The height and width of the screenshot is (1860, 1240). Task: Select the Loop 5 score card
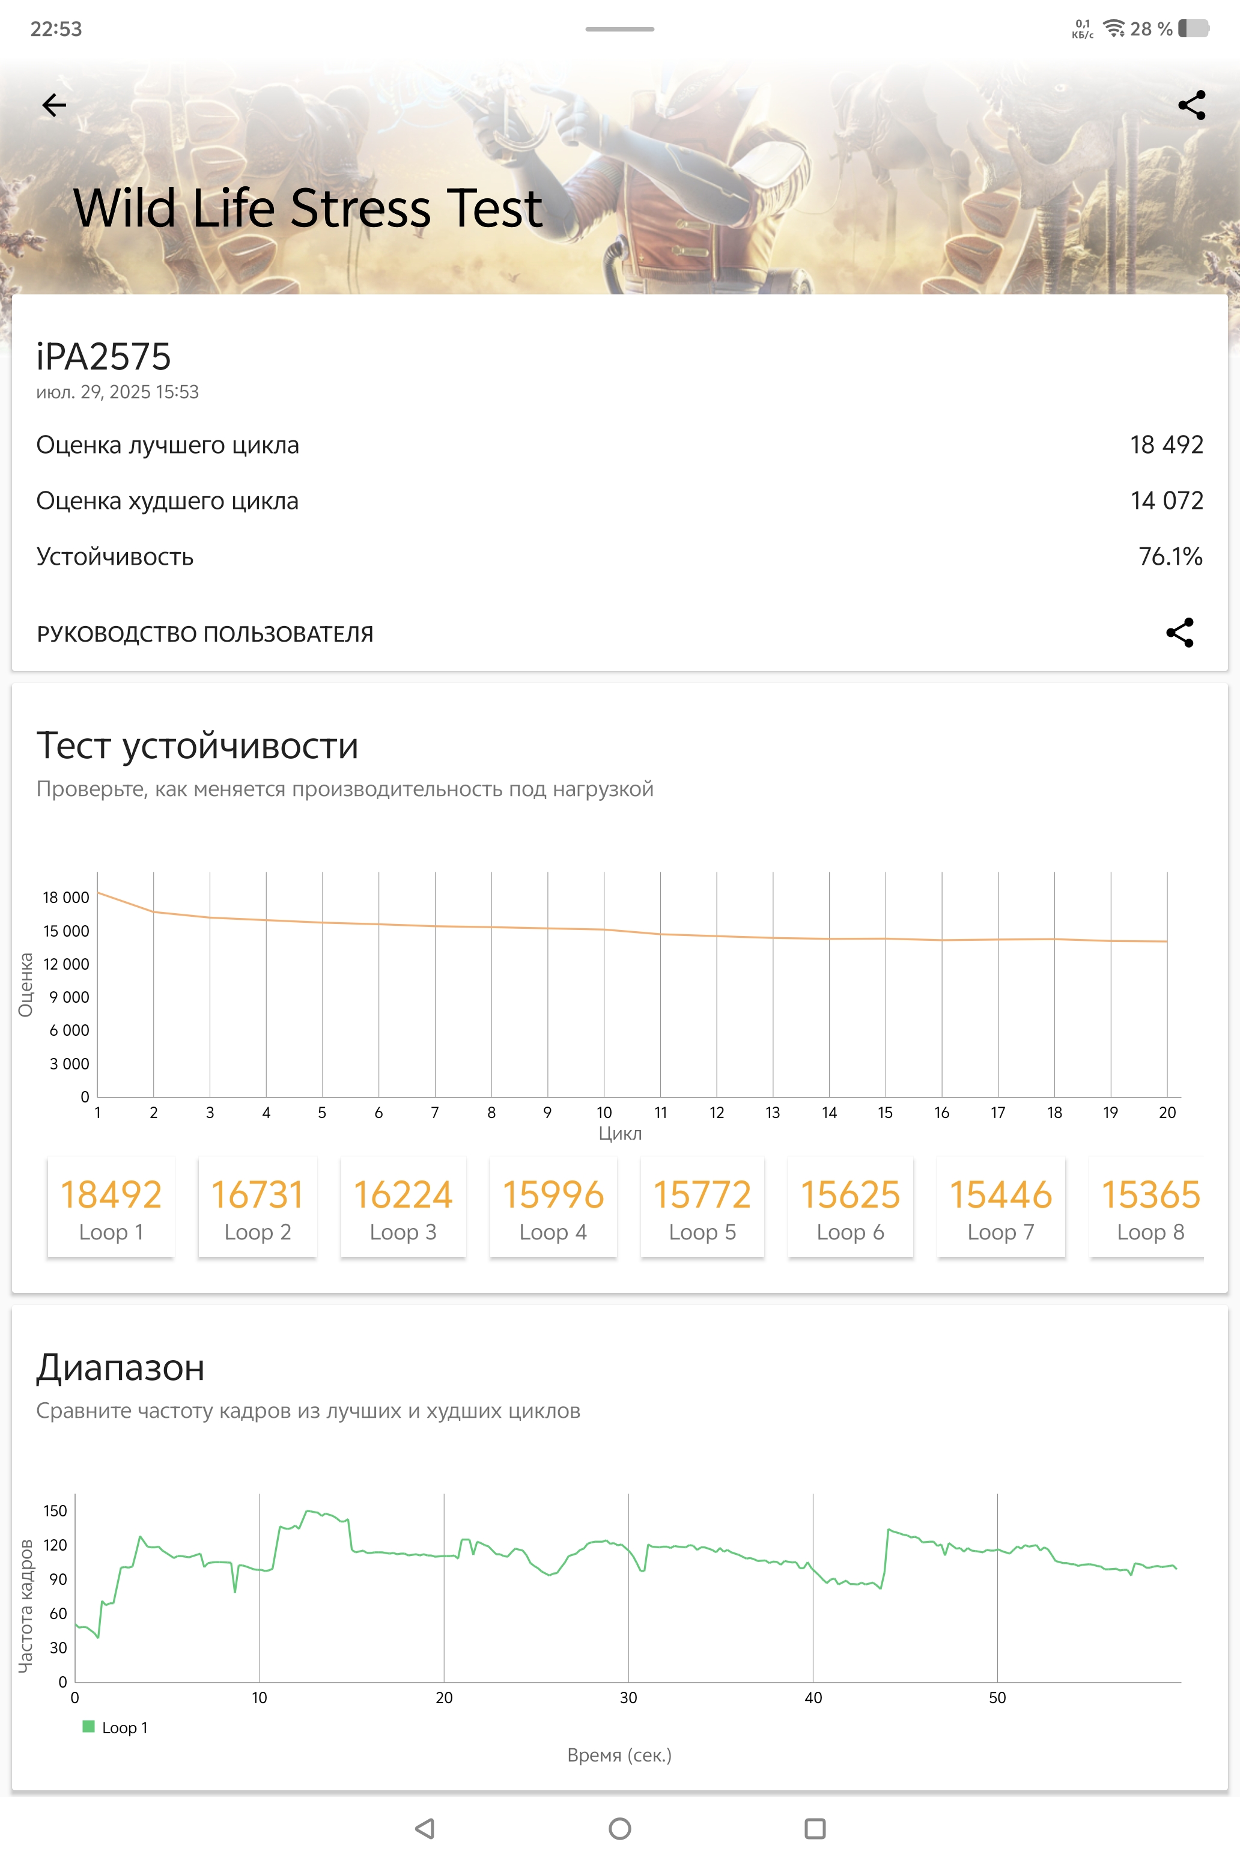pyautogui.click(x=702, y=1207)
